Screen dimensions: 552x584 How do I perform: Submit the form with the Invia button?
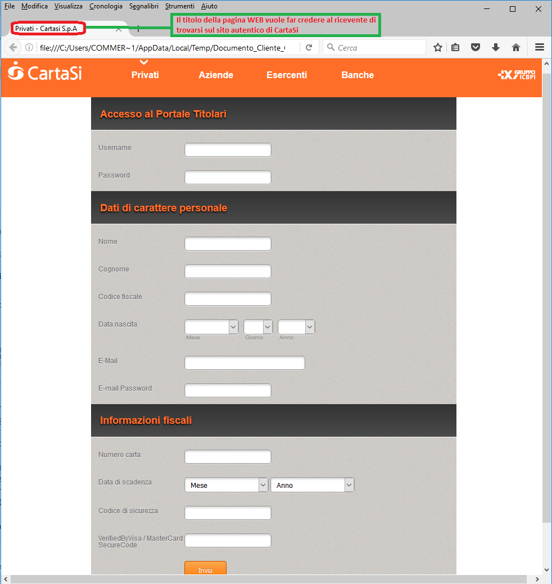[205, 568]
